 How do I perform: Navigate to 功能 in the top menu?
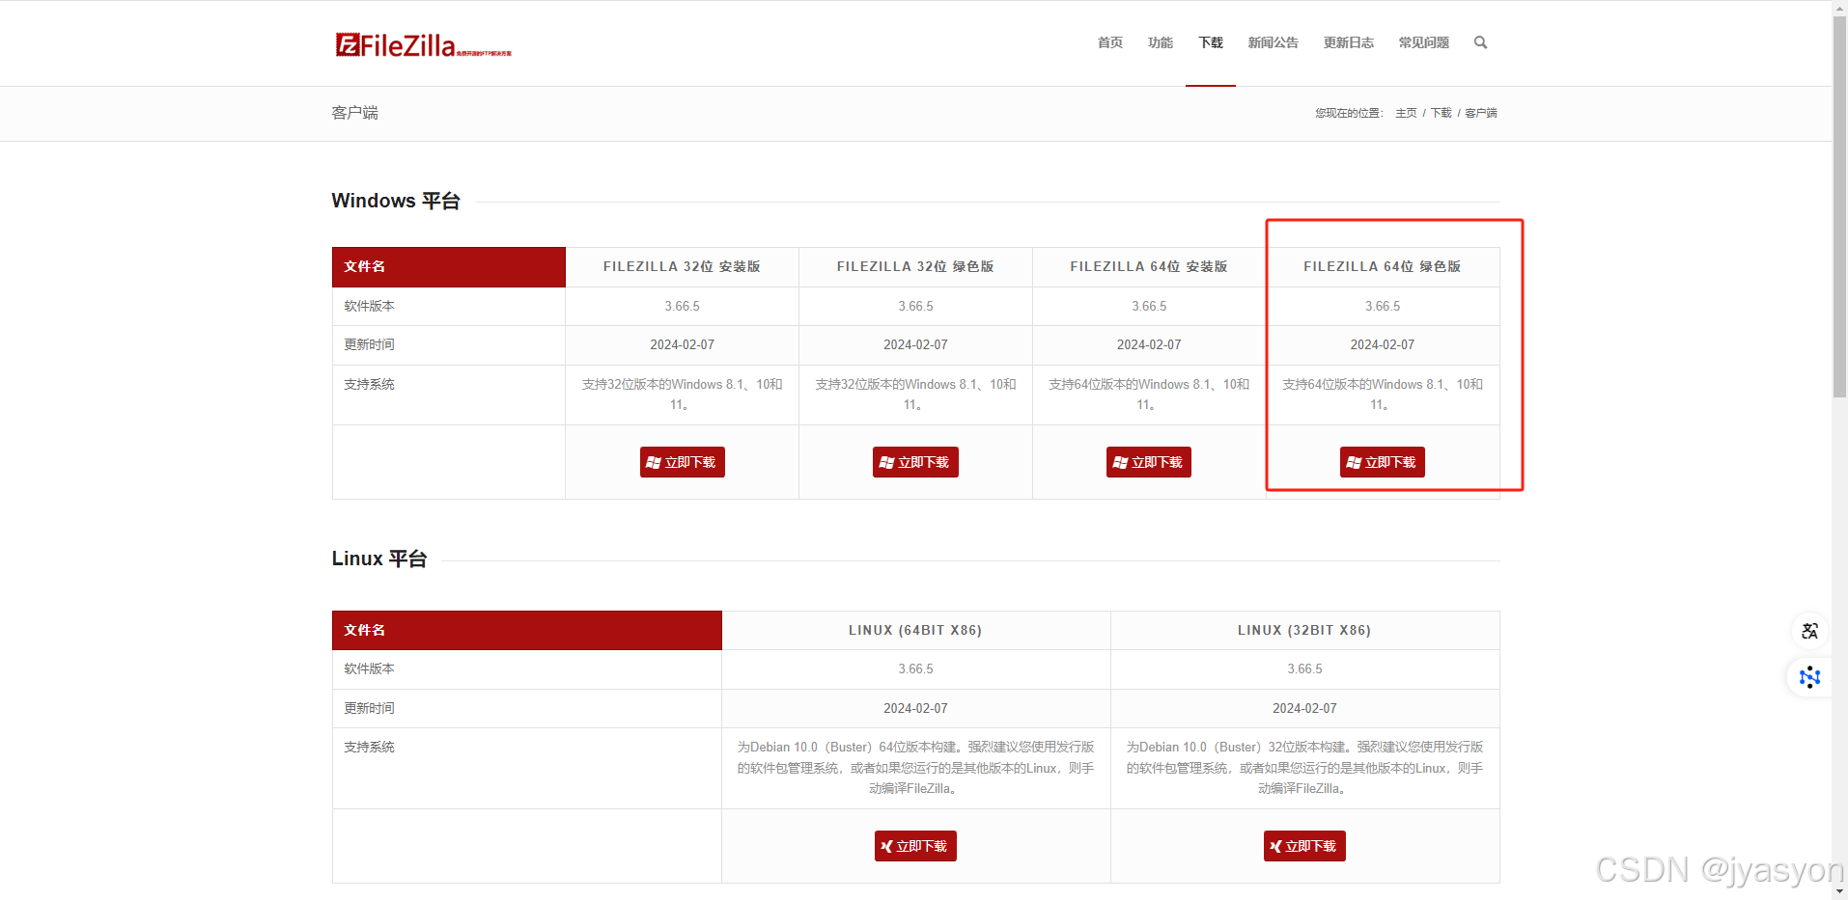click(x=1160, y=42)
